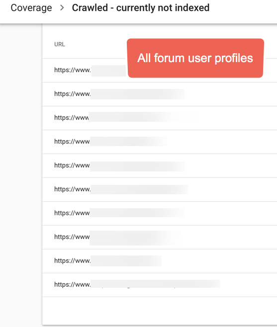Viewport: 277px width, 327px height.
Task: Open the last URL row with the longest blurred address
Action: point(160,285)
